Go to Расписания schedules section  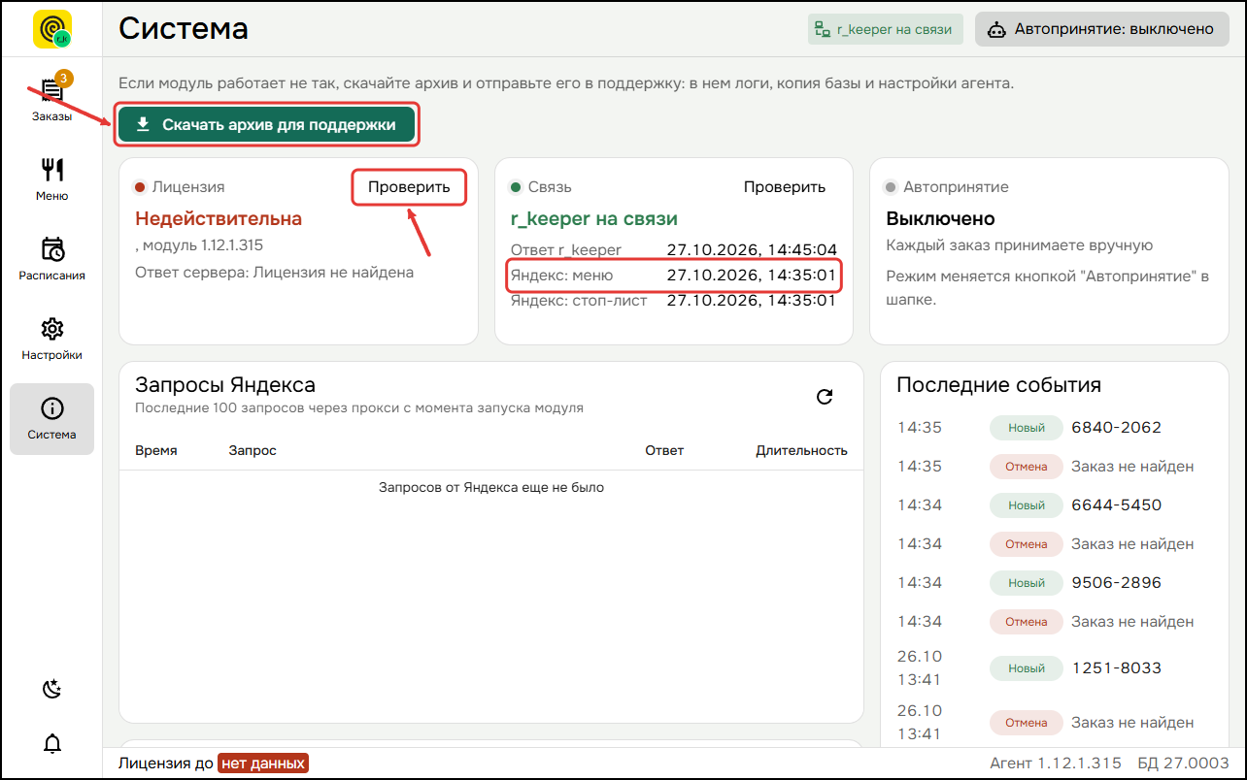[52, 258]
